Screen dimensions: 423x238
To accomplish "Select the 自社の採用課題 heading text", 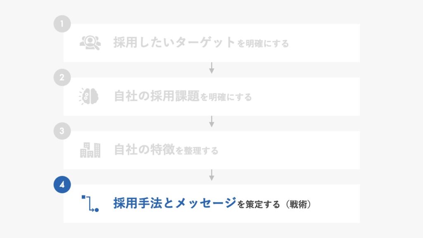I will (157, 96).
